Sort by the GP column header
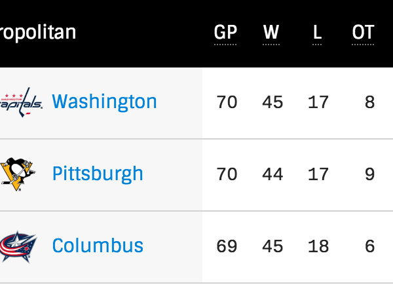This screenshot has width=393, height=285. pos(225,32)
